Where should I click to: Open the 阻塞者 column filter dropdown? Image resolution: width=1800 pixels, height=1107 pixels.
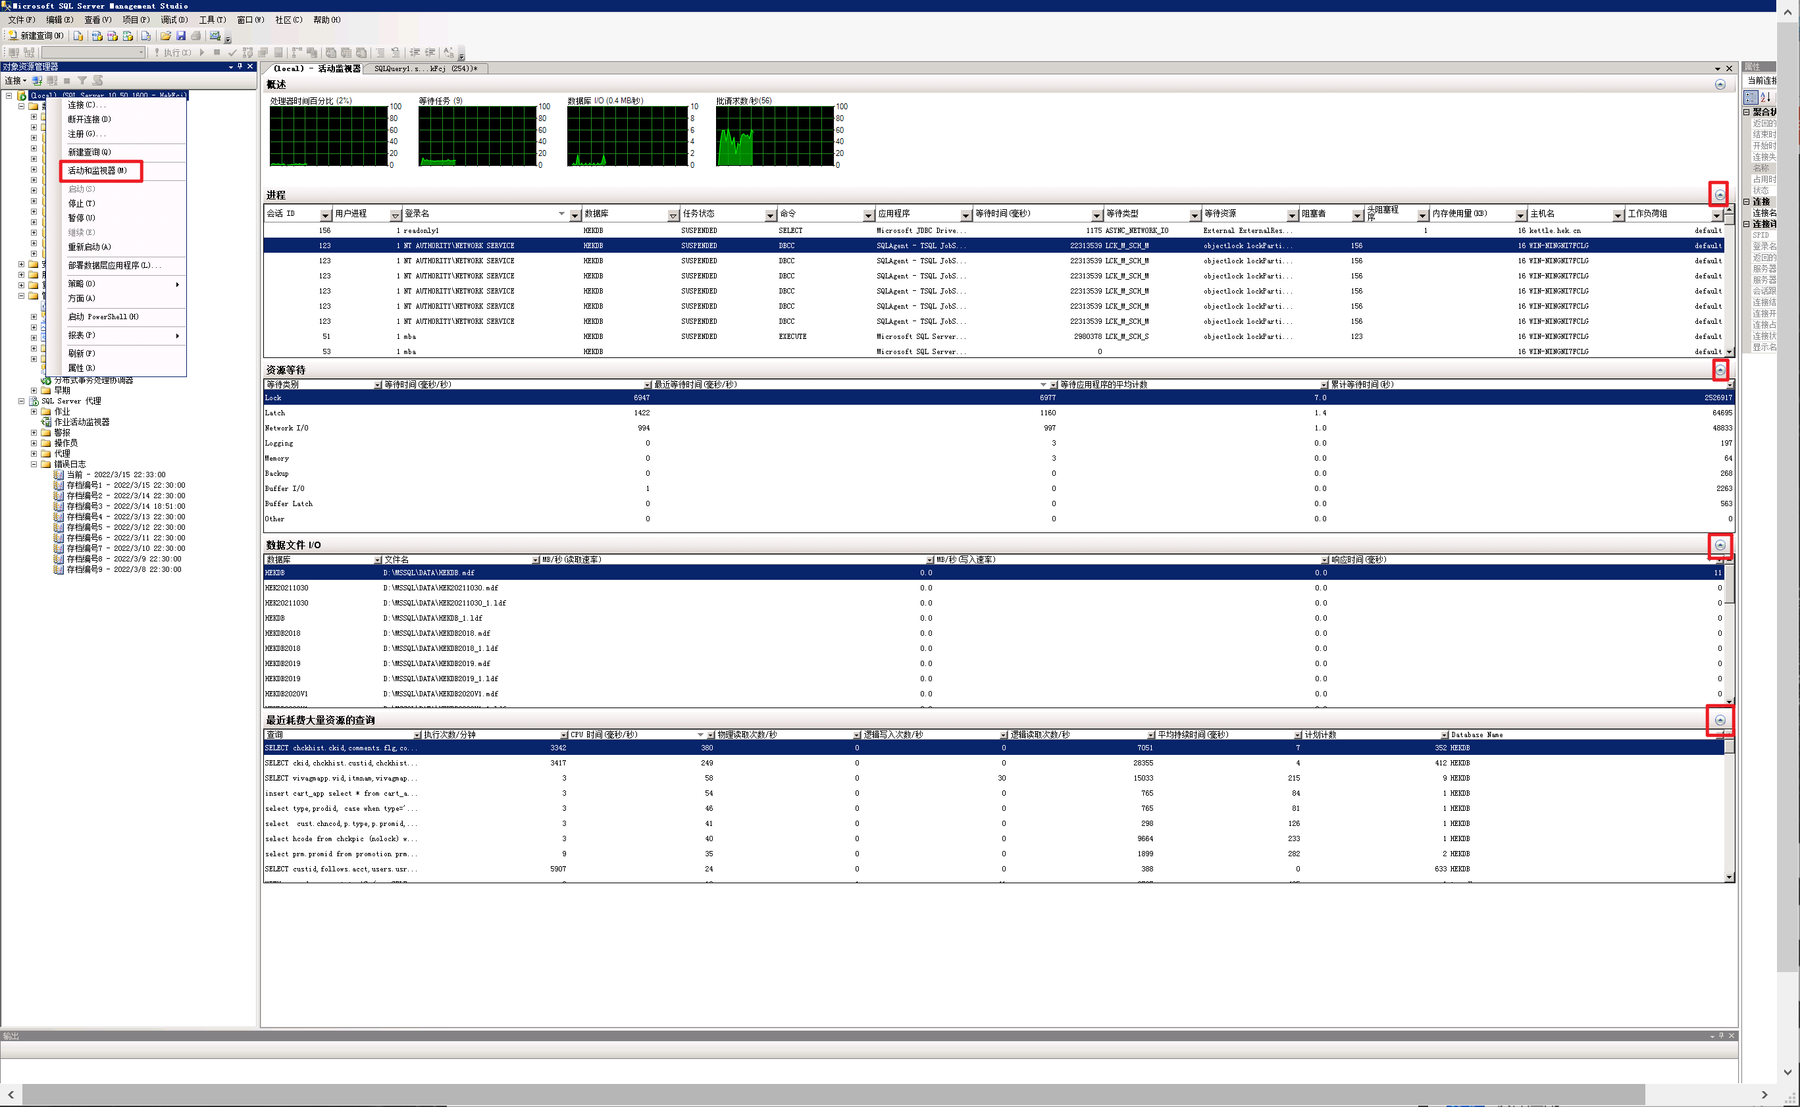(1357, 215)
